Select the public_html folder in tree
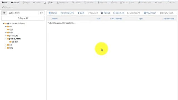 15,39
